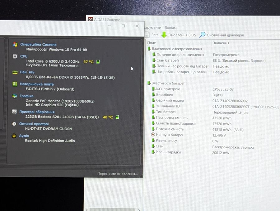
Task: Select the Властивості електроживлення group row
Action: 177,49
